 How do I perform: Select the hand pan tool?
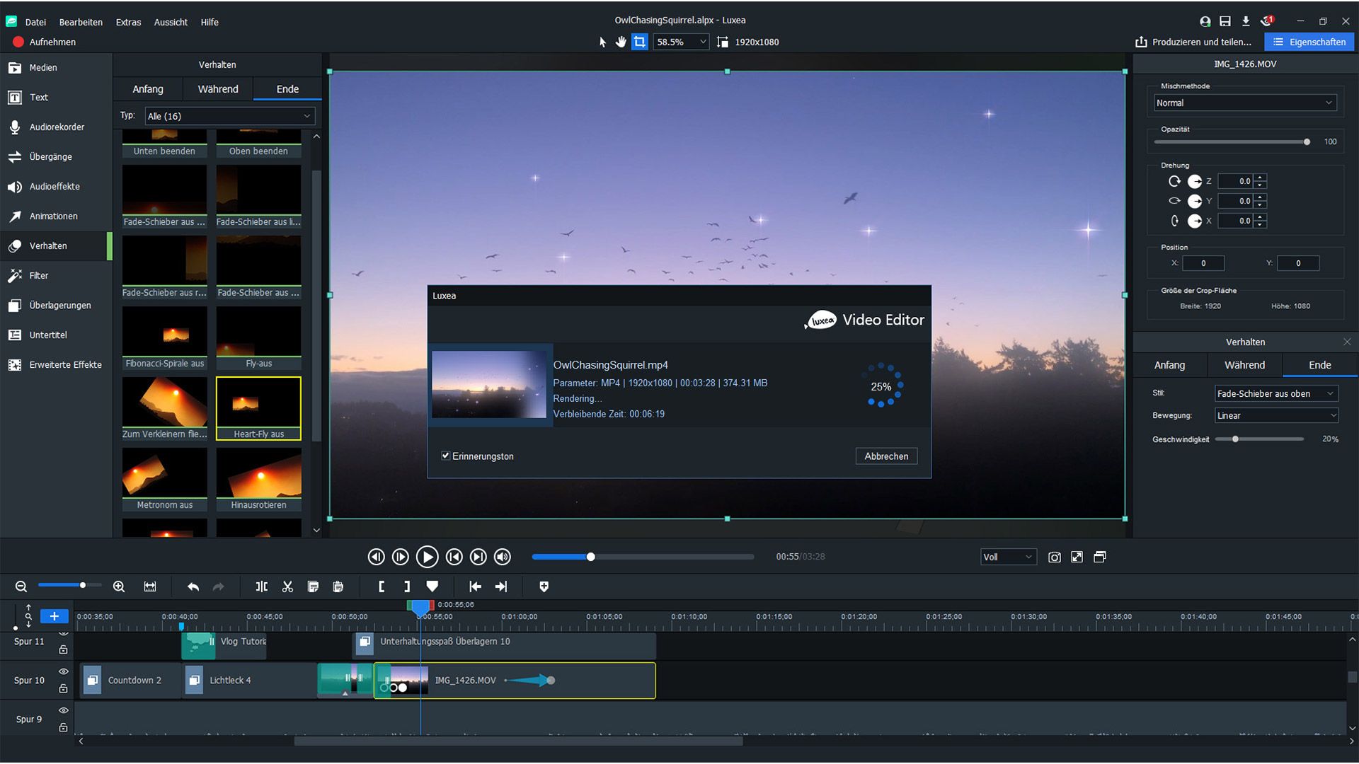point(621,42)
